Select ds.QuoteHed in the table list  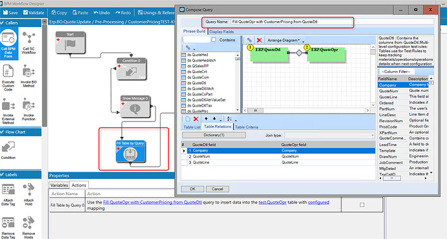click(198, 54)
